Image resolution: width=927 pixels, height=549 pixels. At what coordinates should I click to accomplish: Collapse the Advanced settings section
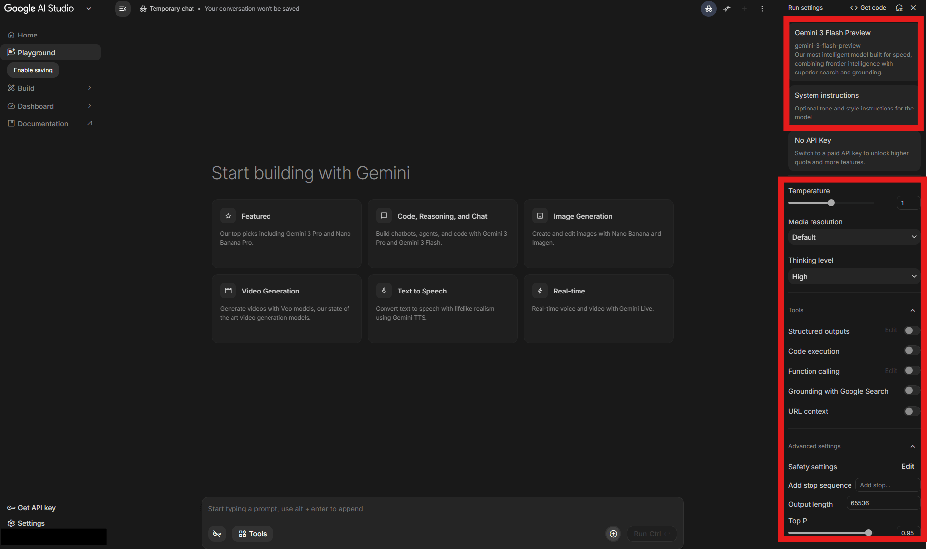point(912,446)
